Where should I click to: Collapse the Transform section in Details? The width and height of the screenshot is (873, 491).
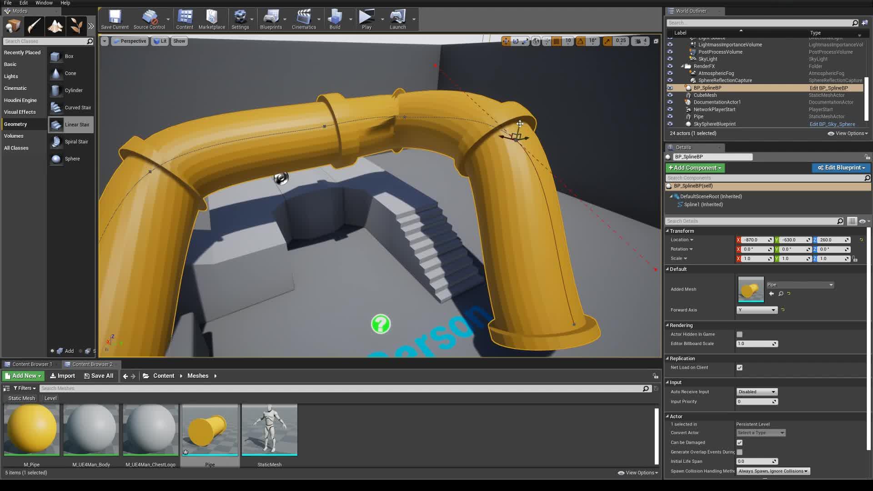click(x=668, y=231)
